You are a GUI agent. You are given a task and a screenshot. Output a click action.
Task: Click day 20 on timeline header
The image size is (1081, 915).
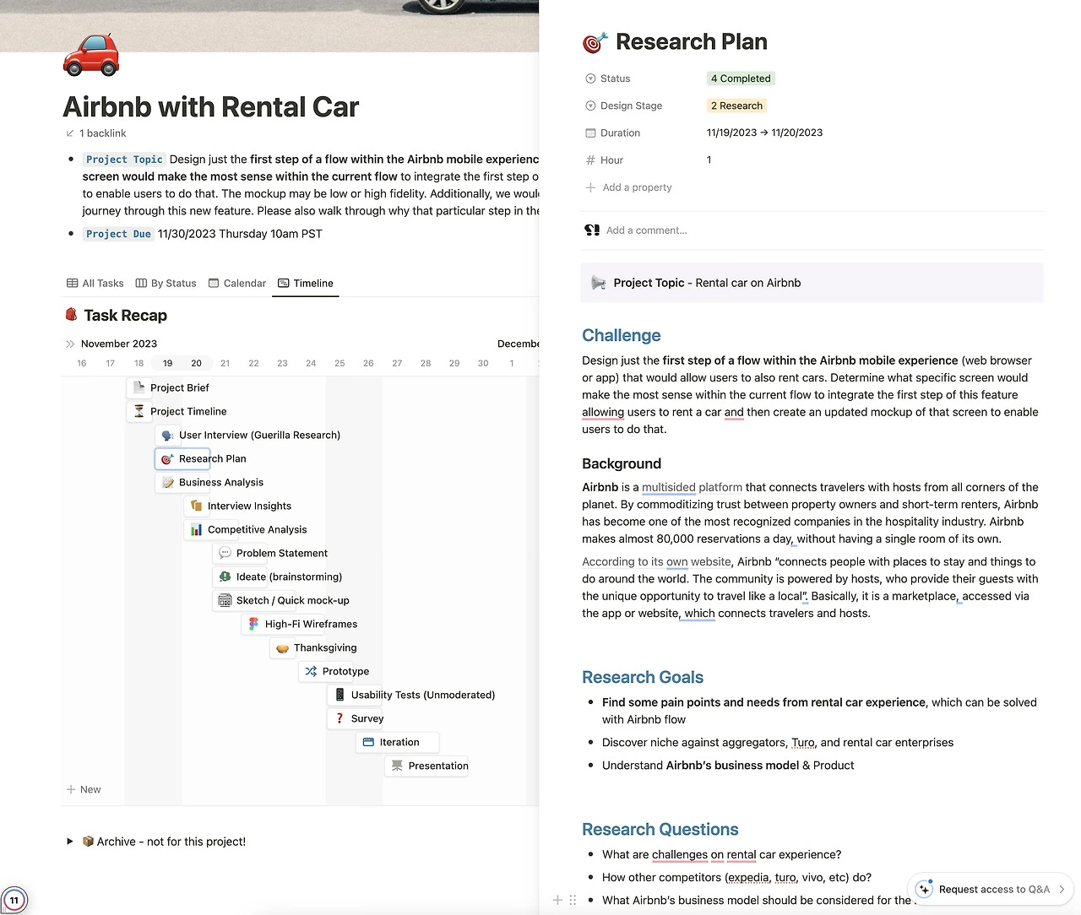[x=196, y=363]
